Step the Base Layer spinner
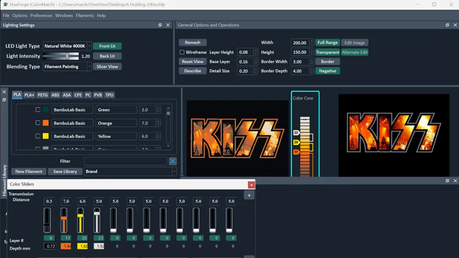 [256, 62]
